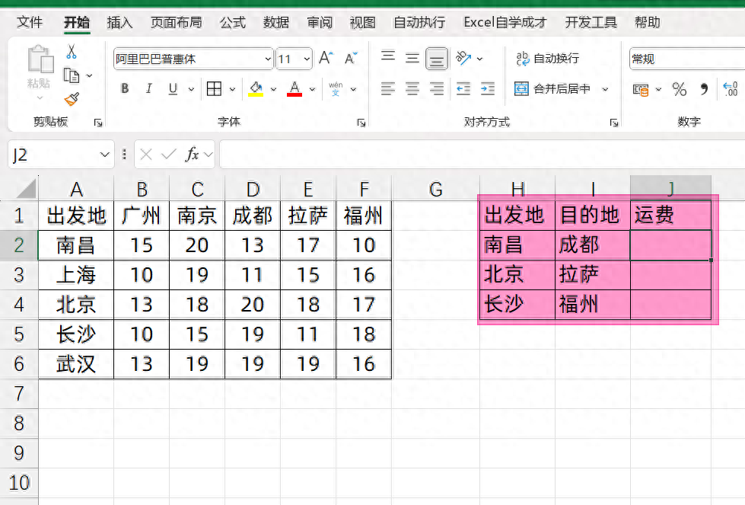Switch to the 数据 tab
The image size is (745, 505).
click(x=276, y=22)
